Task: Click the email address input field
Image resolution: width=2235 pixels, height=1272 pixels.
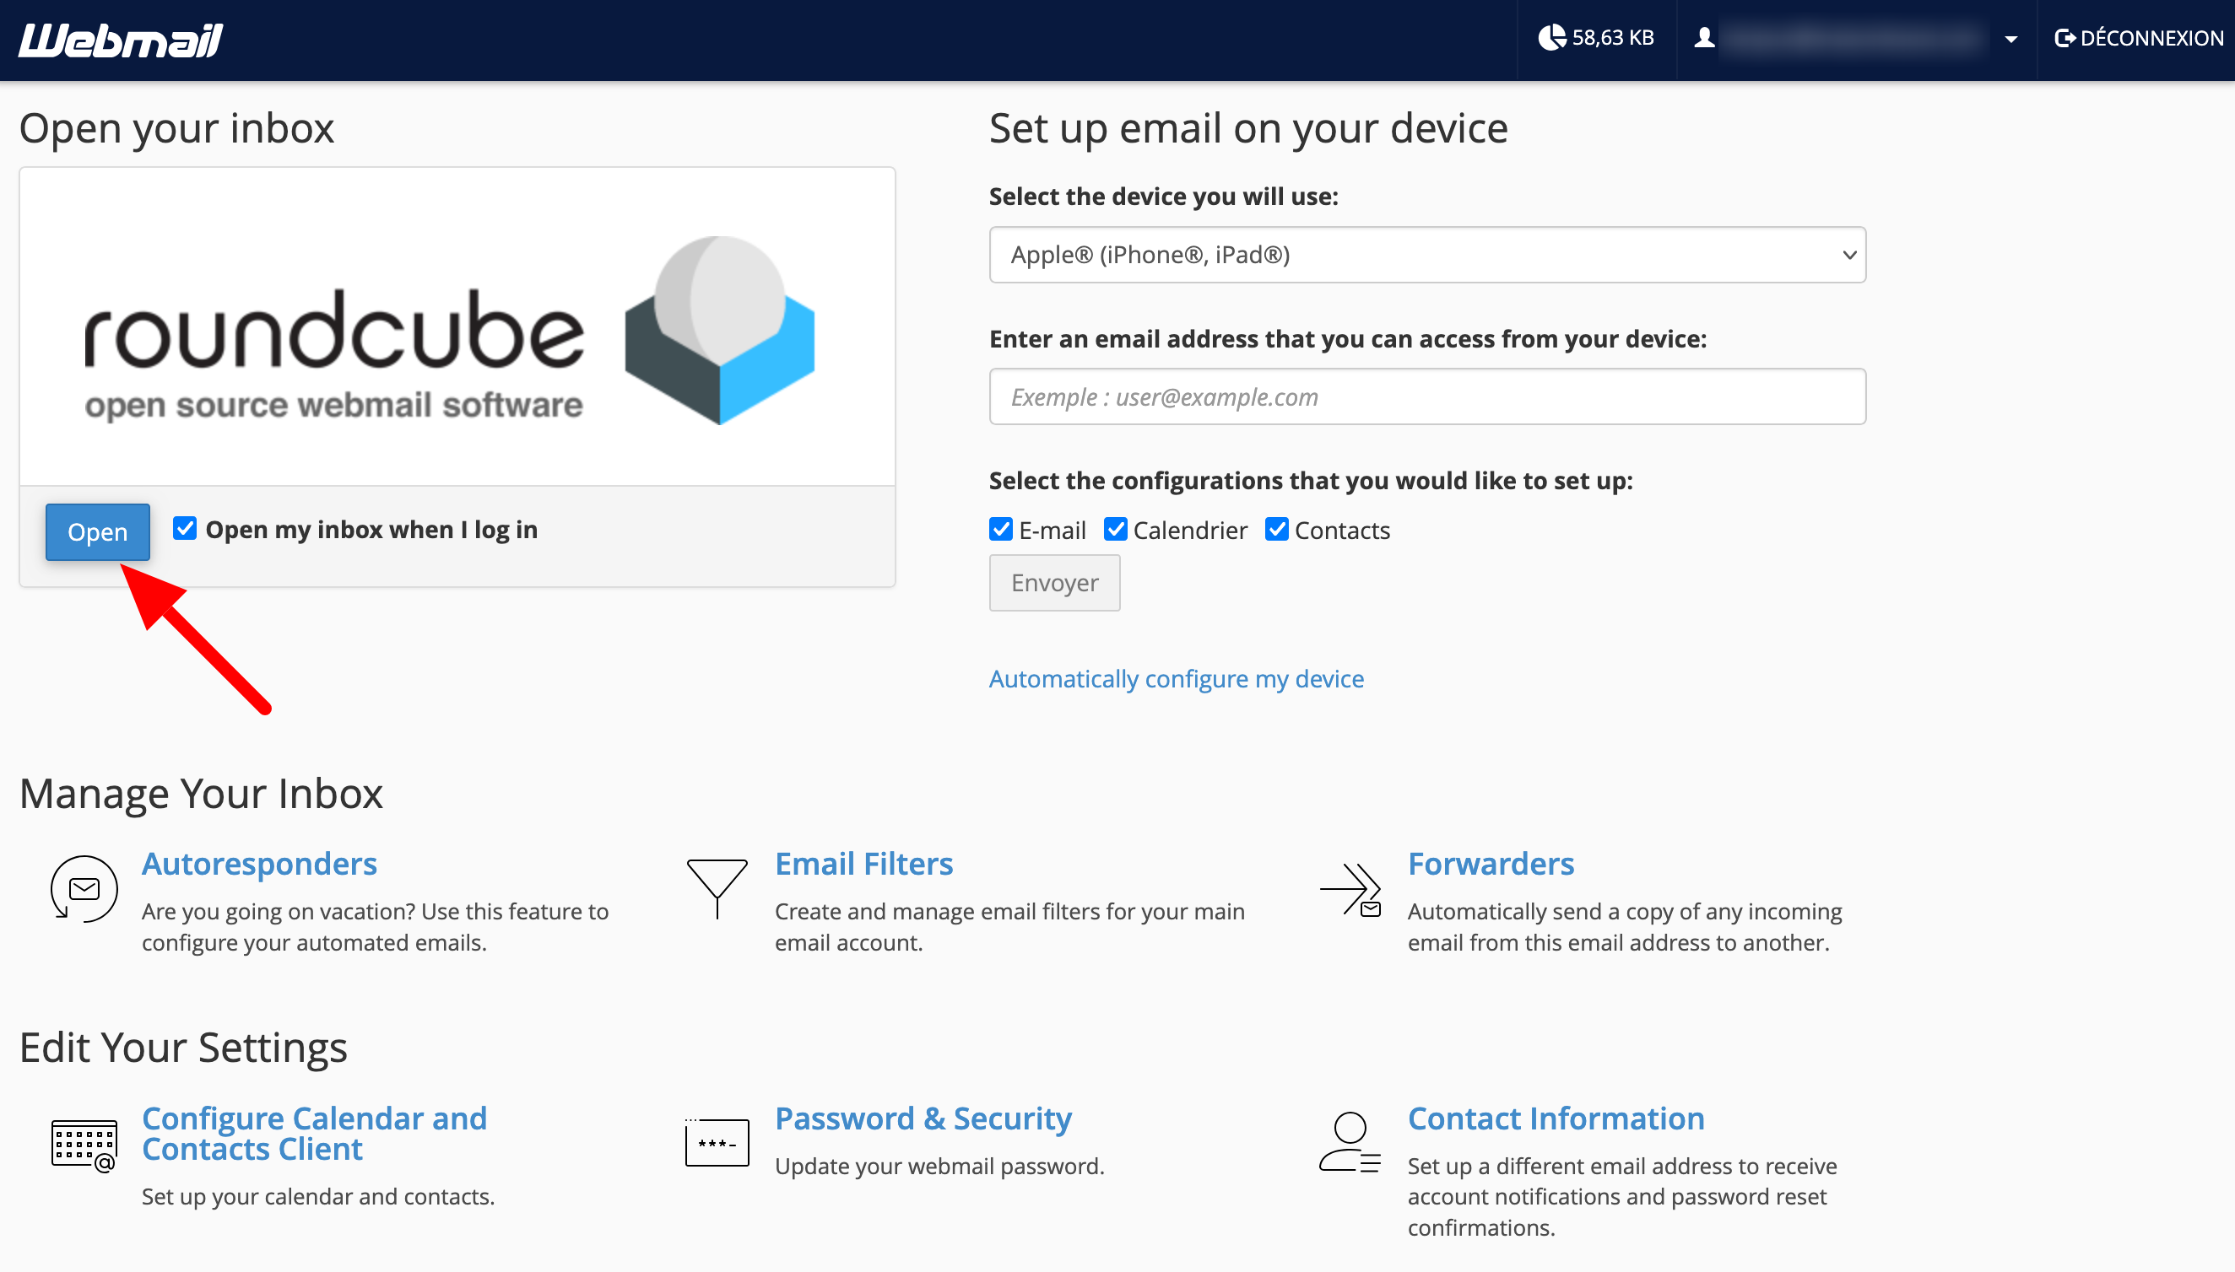Action: (x=1426, y=396)
